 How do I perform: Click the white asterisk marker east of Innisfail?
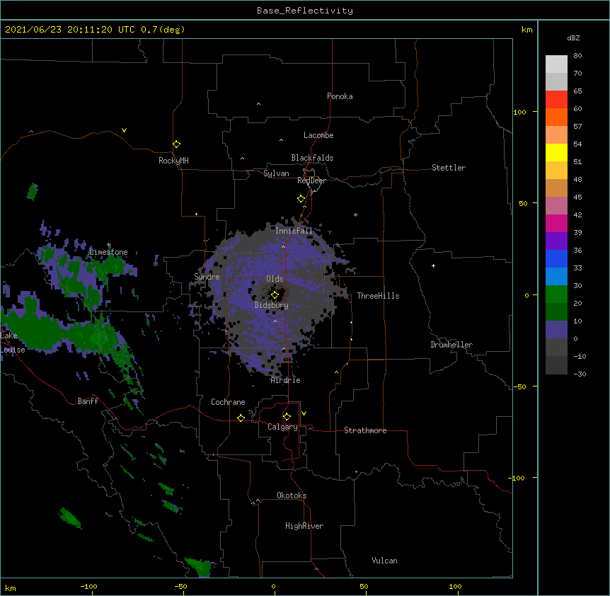click(355, 214)
